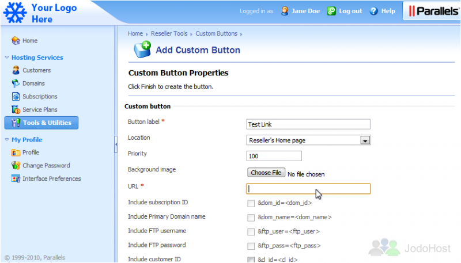This screenshot has width=461, height=263.
Task: Click the Jane Doe user link
Action: 305,11
